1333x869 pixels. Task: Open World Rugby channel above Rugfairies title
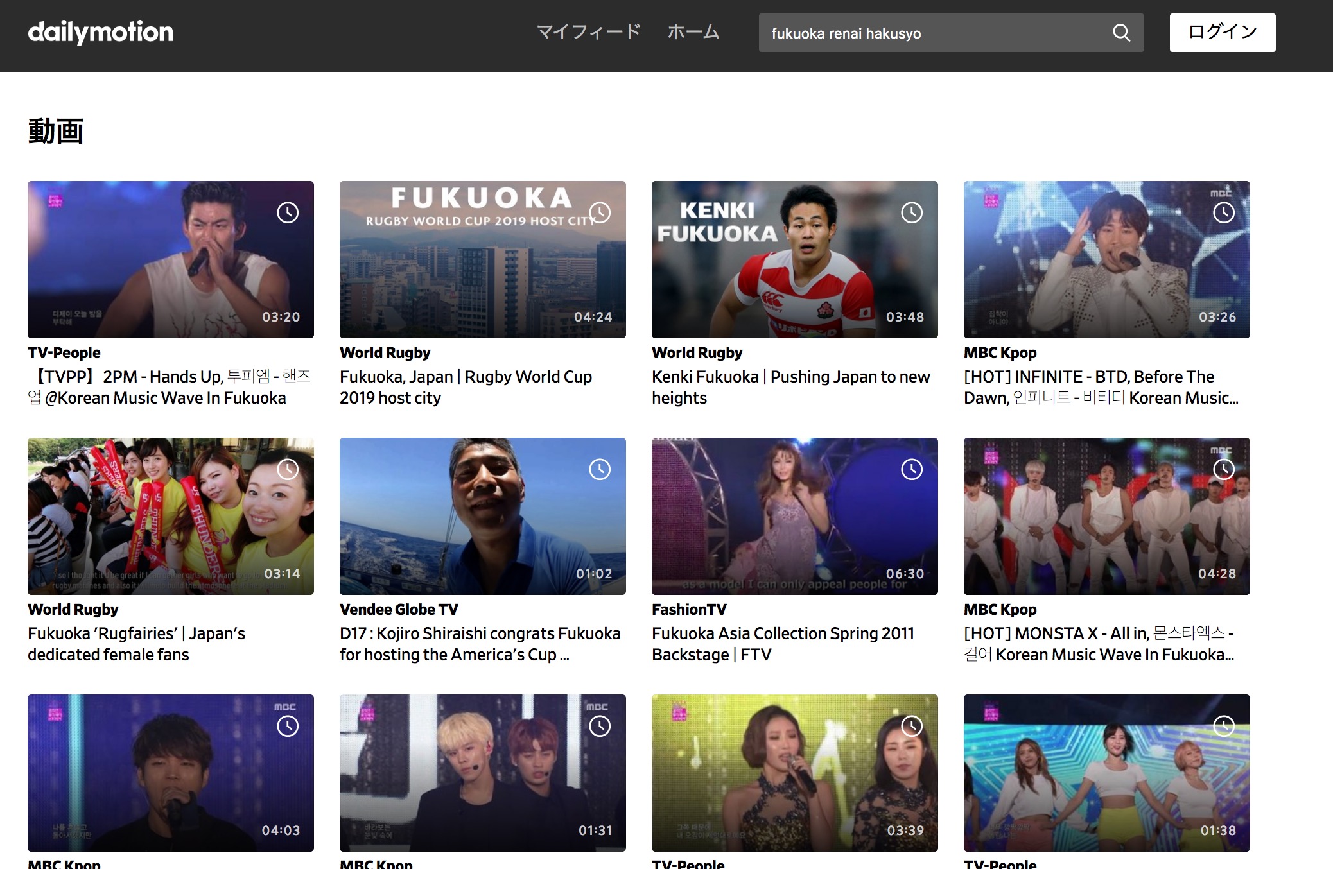tap(73, 610)
